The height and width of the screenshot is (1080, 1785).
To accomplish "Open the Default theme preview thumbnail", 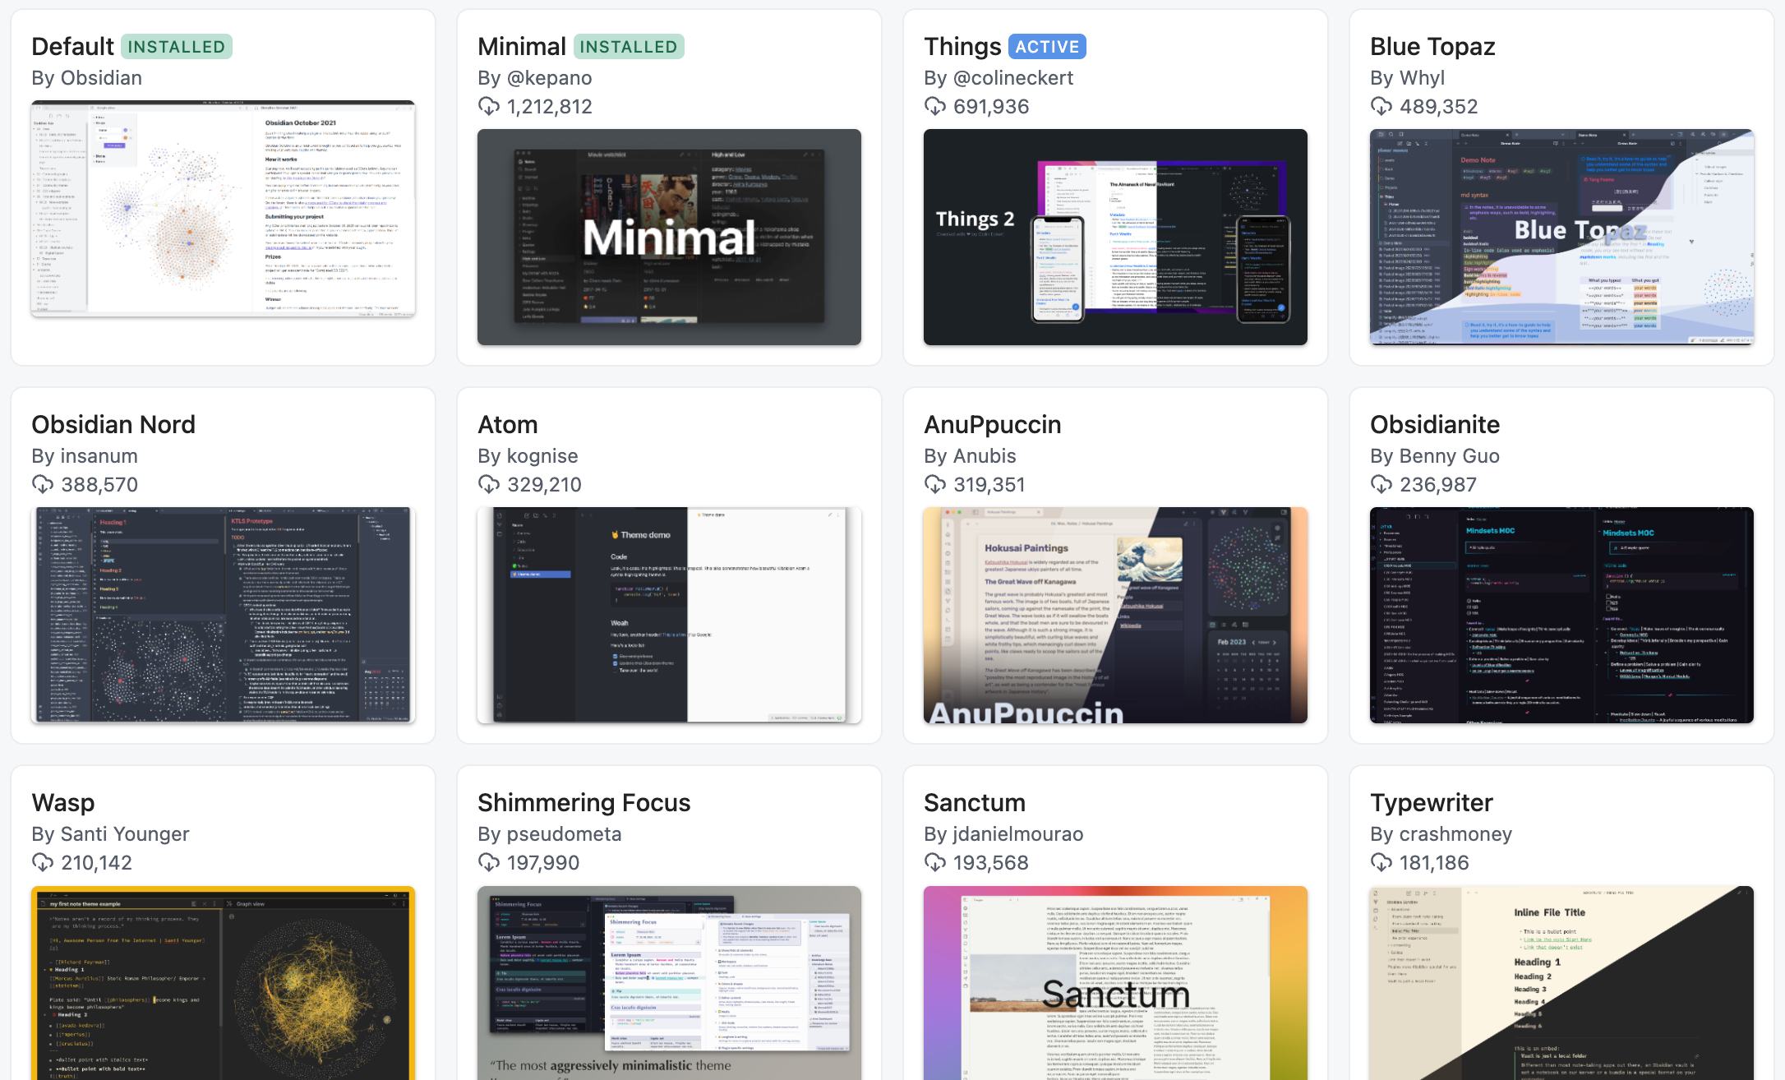I will [x=223, y=209].
